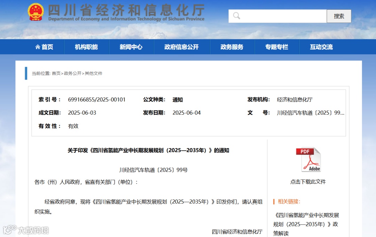Click the English department name subtitle

point(126,19)
